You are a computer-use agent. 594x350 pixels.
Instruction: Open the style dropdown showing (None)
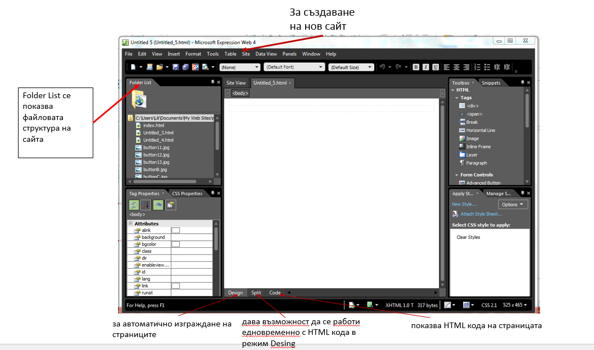[240, 67]
